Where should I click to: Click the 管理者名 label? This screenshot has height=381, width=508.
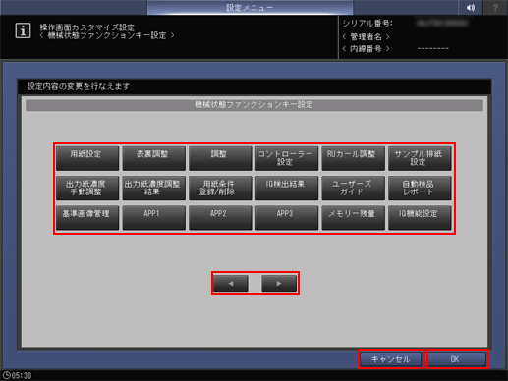click(366, 36)
